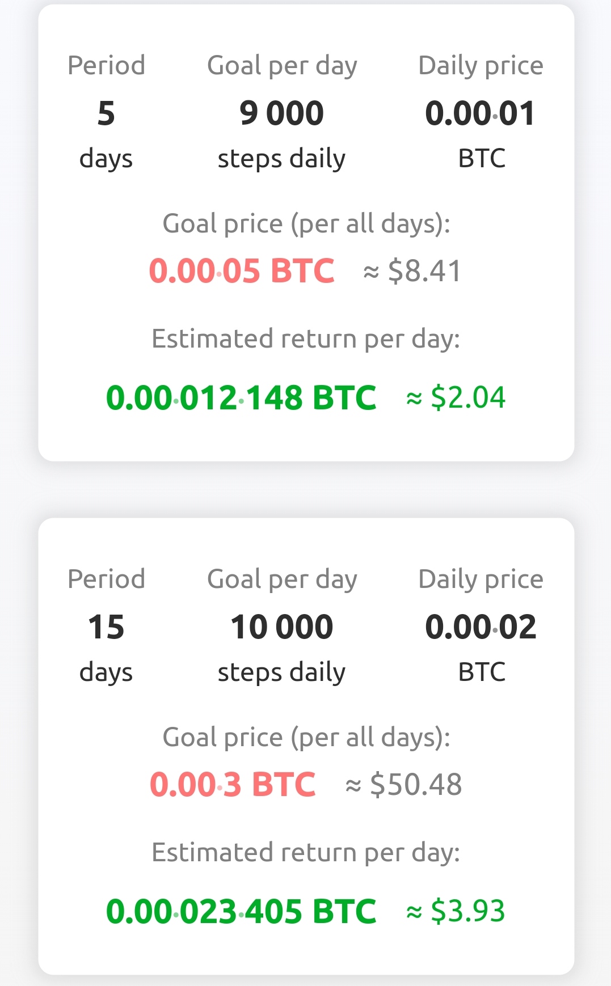Tap the ≈ $50.48 goal price estimate
Image resolution: width=611 pixels, height=986 pixels.
coord(404,784)
